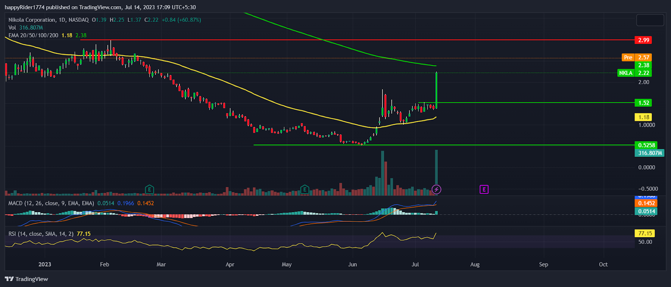Select the red 2.99 price label
Image resolution: width=671 pixels, height=287 pixels.
click(x=643, y=40)
